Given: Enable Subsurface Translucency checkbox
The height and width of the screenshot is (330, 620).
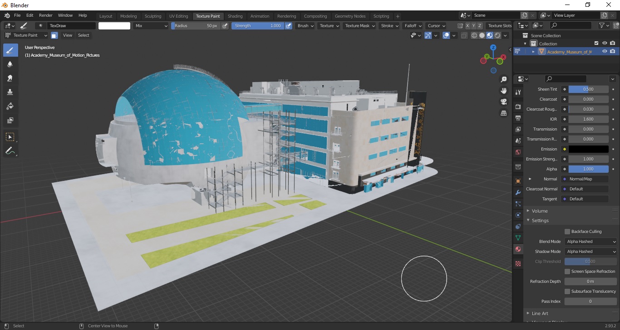Looking at the screenshot, I should click(567, 291).
